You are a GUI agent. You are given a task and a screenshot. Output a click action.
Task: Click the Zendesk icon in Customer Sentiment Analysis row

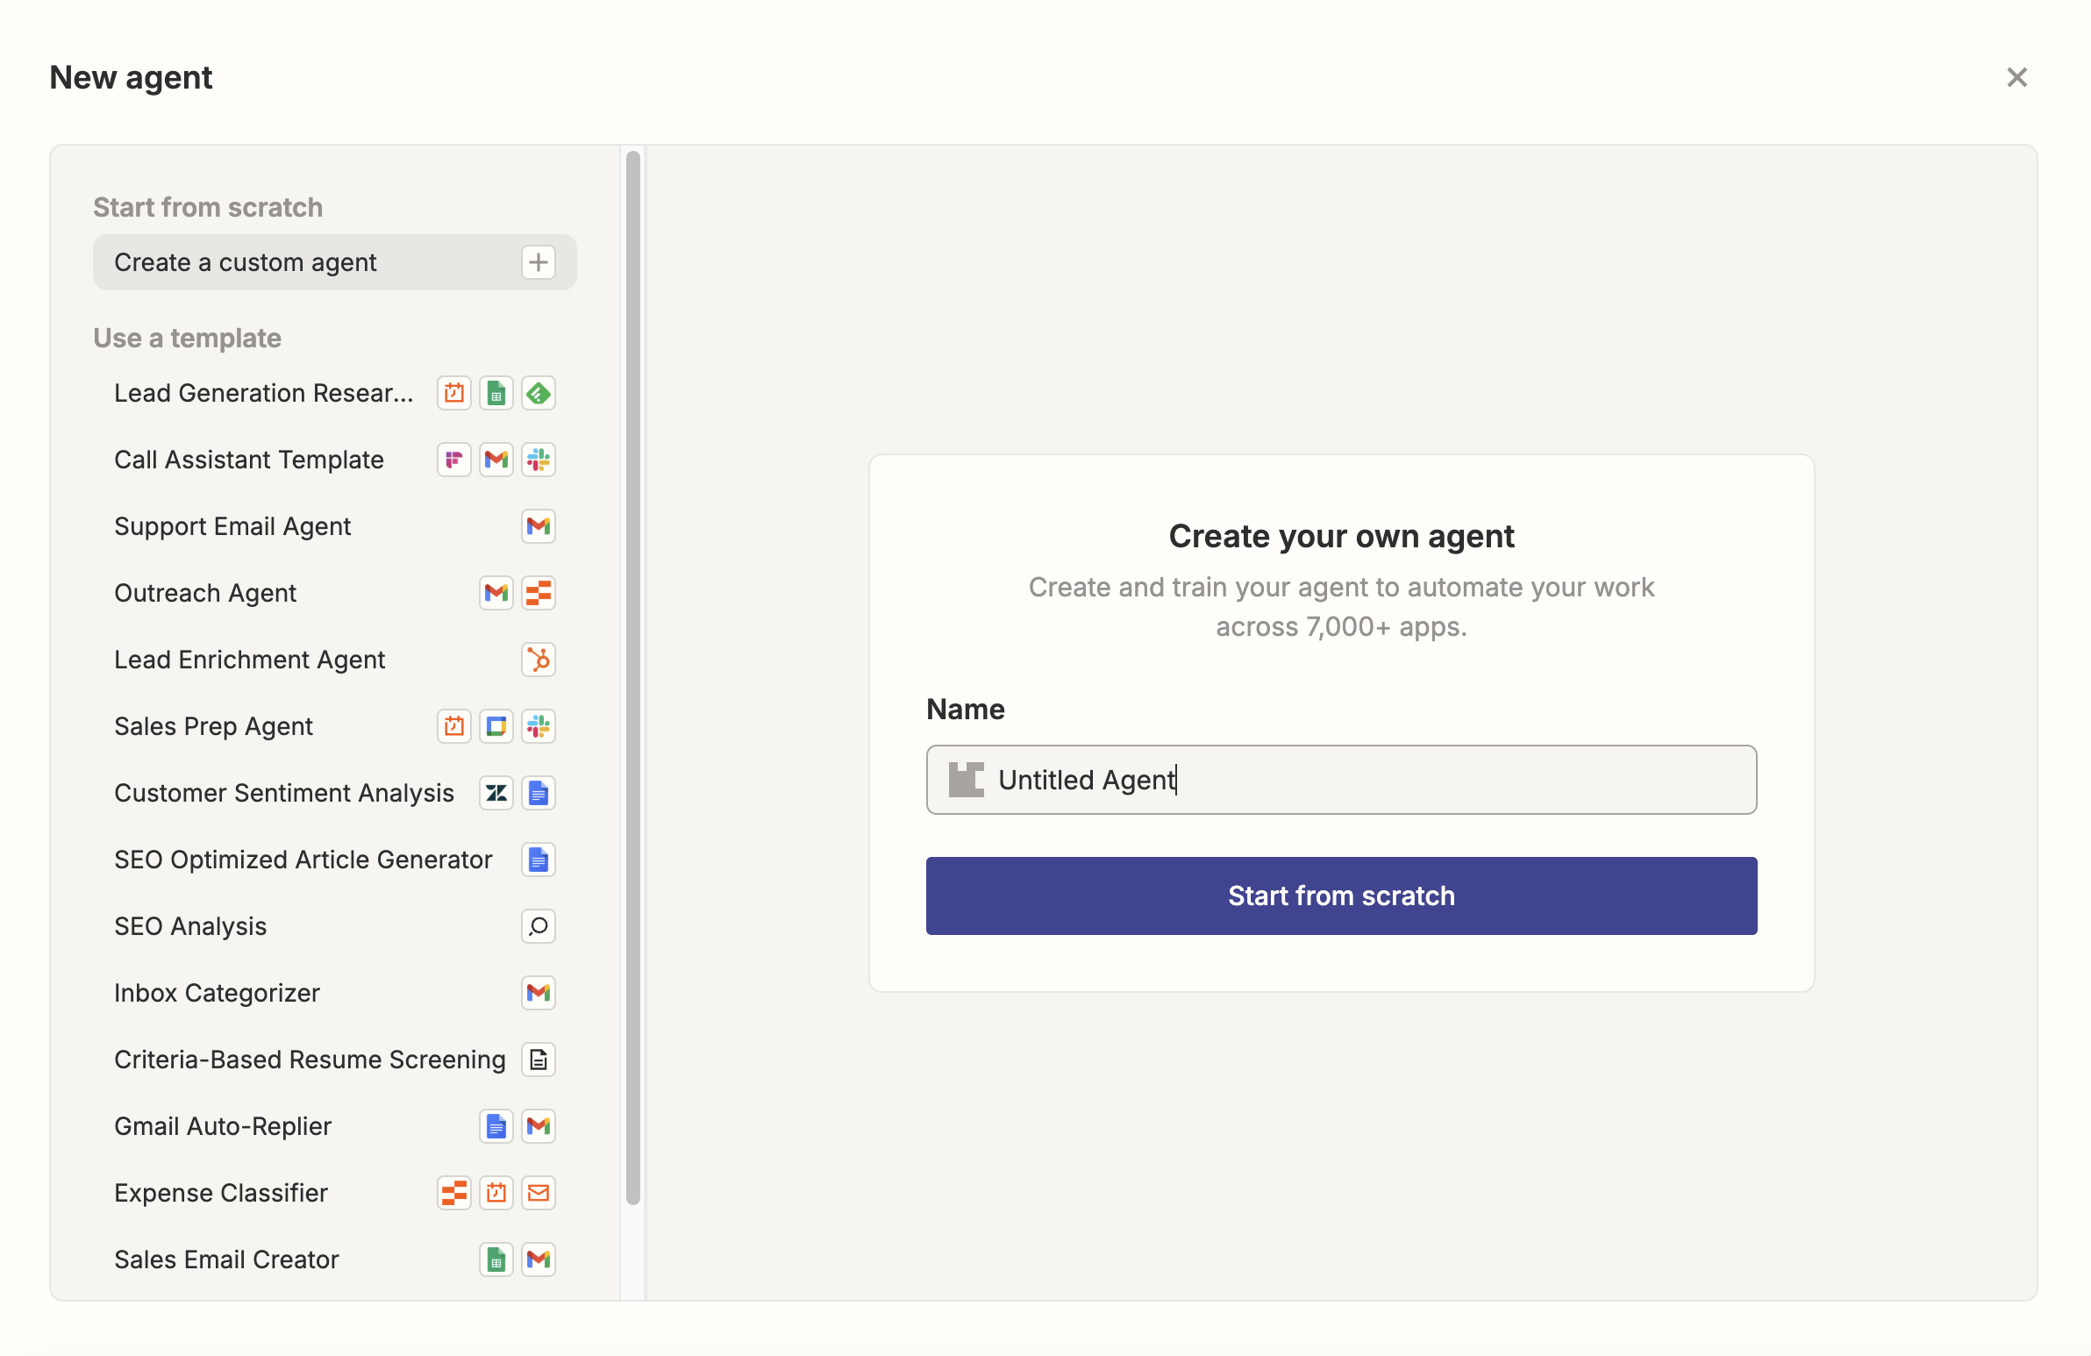(496, 794)
